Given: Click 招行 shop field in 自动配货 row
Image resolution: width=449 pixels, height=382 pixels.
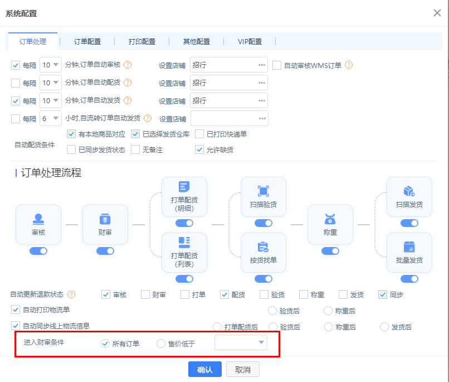Looking at the screenshot, I should pos(229,83).
